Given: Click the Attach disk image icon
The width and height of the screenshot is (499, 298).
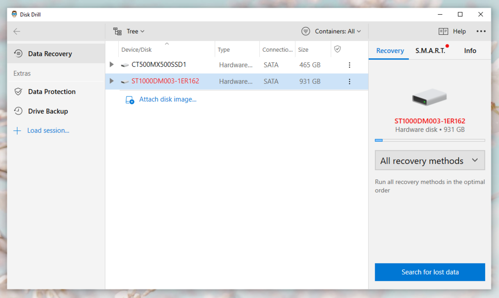Looking at the screenshot, I should pos(130,99).
